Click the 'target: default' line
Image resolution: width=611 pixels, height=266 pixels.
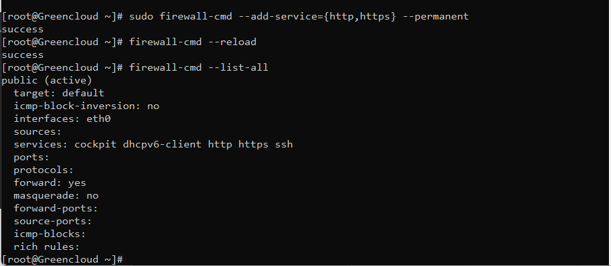click(59, 94)
